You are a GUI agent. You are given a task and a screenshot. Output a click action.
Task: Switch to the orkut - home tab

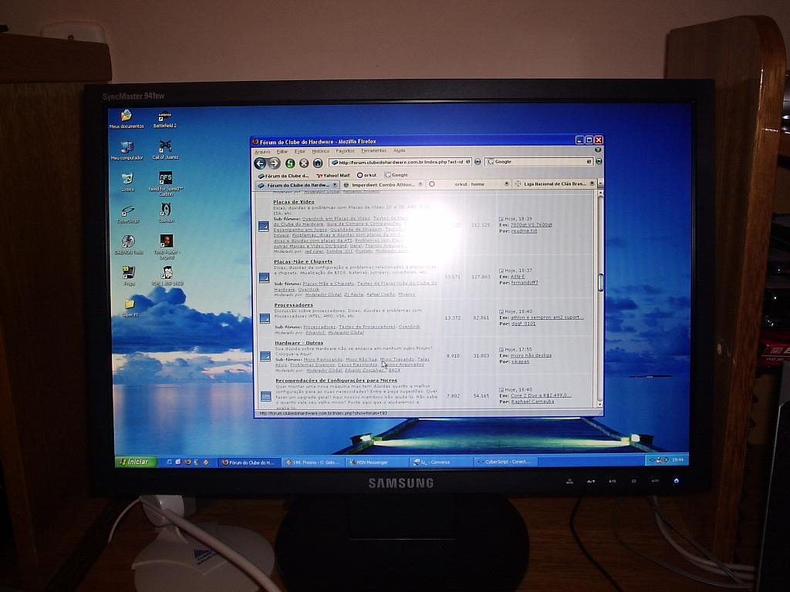pos(469,184)
